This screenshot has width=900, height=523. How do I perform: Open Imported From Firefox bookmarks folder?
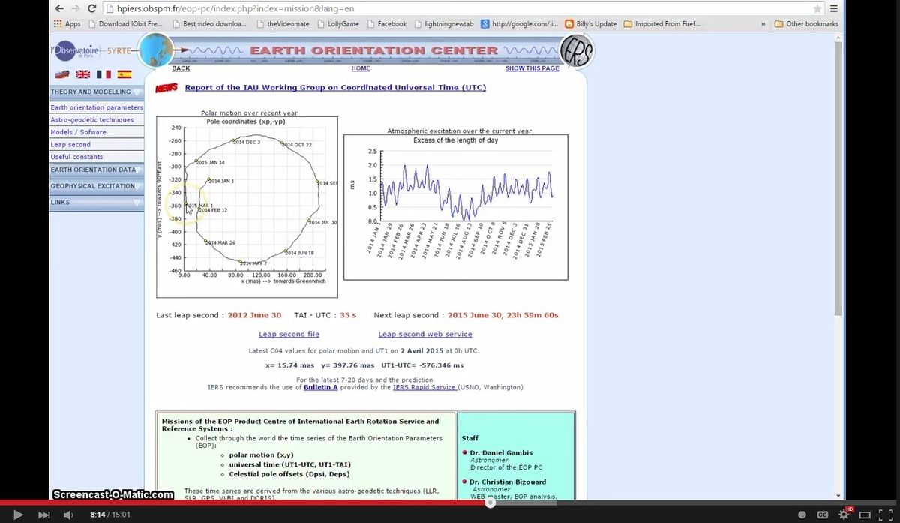click(662, 24)
